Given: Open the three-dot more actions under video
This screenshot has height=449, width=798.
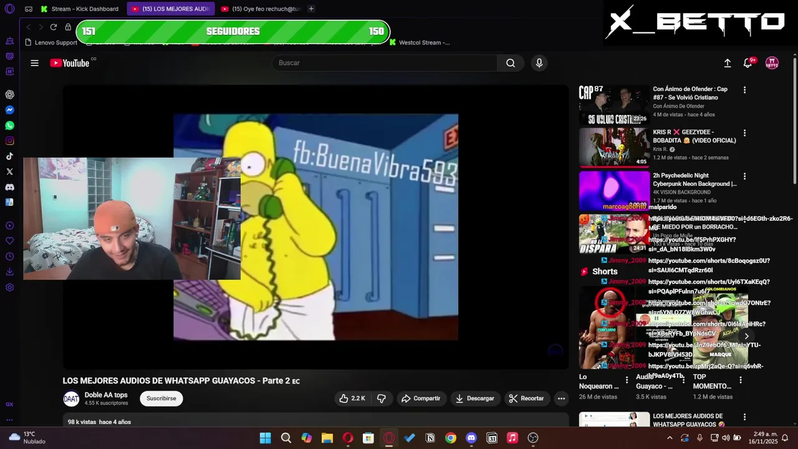Looking at the screenshot, I should click(561, 398).
